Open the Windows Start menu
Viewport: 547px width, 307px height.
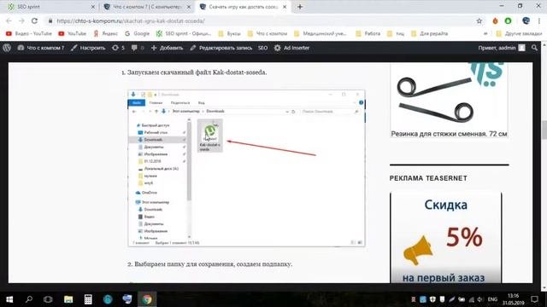(x=9, y=299)
